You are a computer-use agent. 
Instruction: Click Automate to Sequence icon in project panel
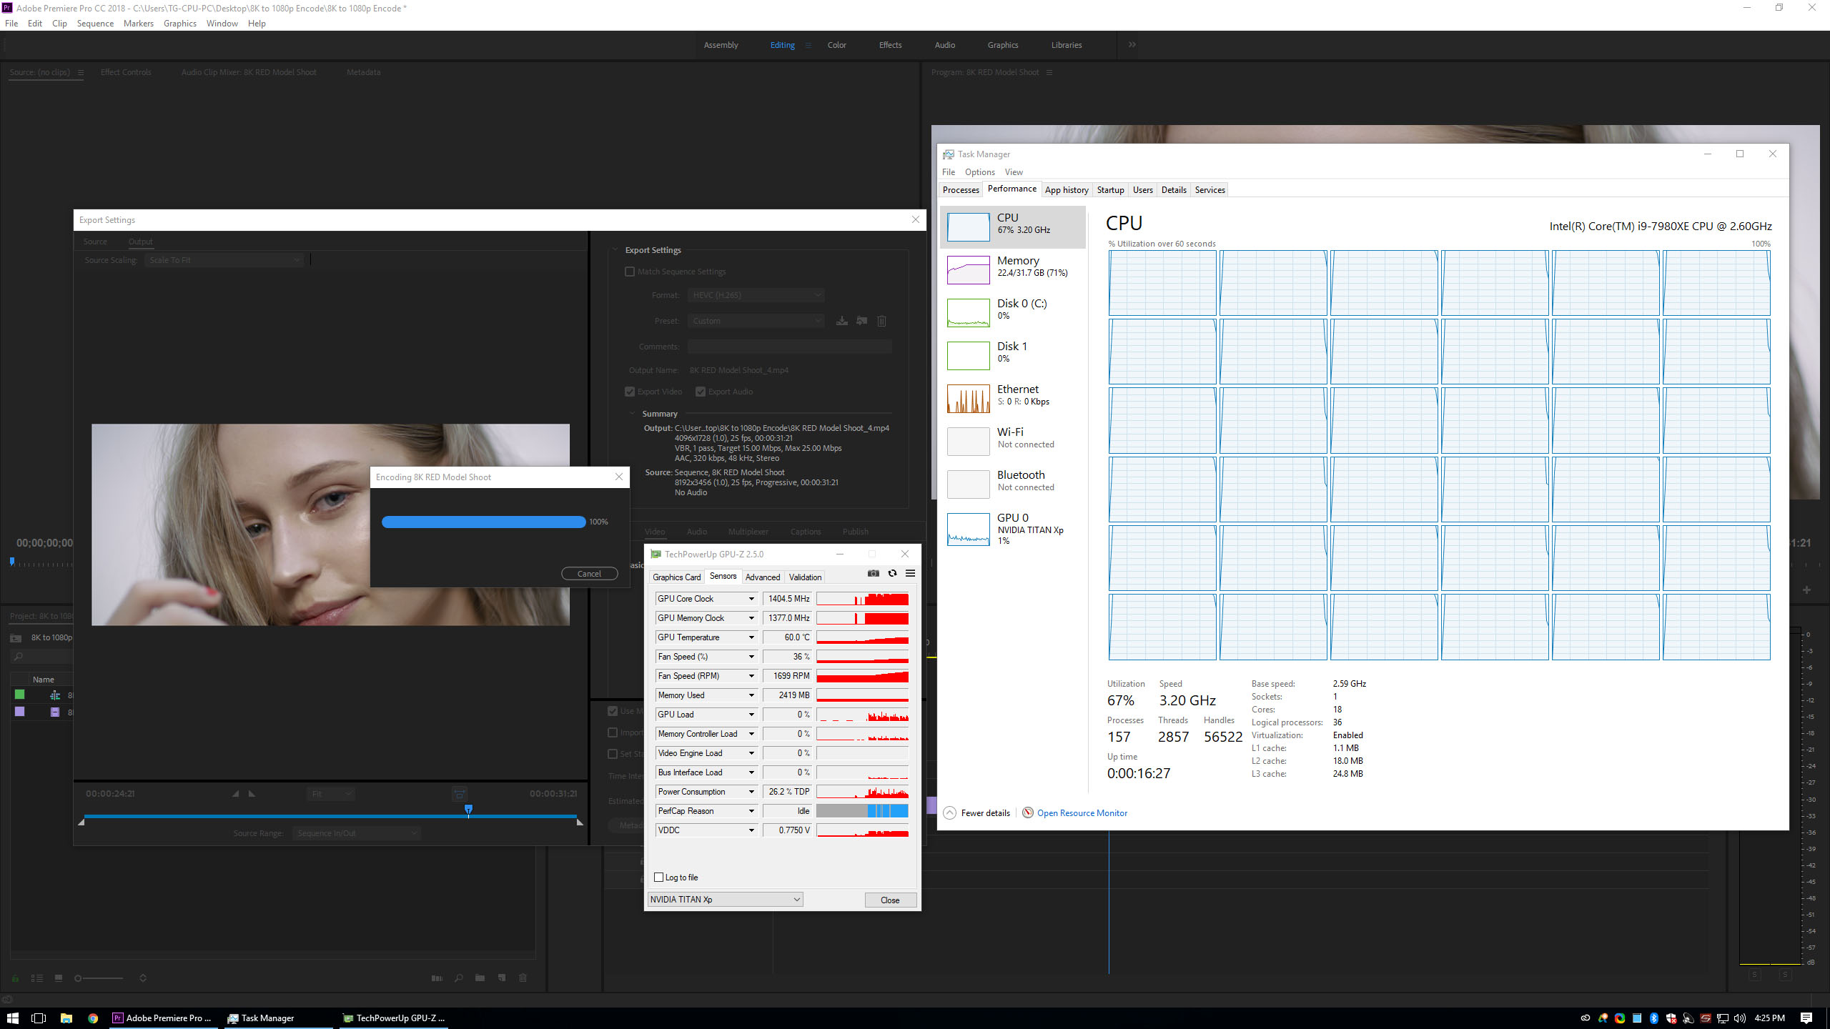pyautogui.click(x=437, y=978)
